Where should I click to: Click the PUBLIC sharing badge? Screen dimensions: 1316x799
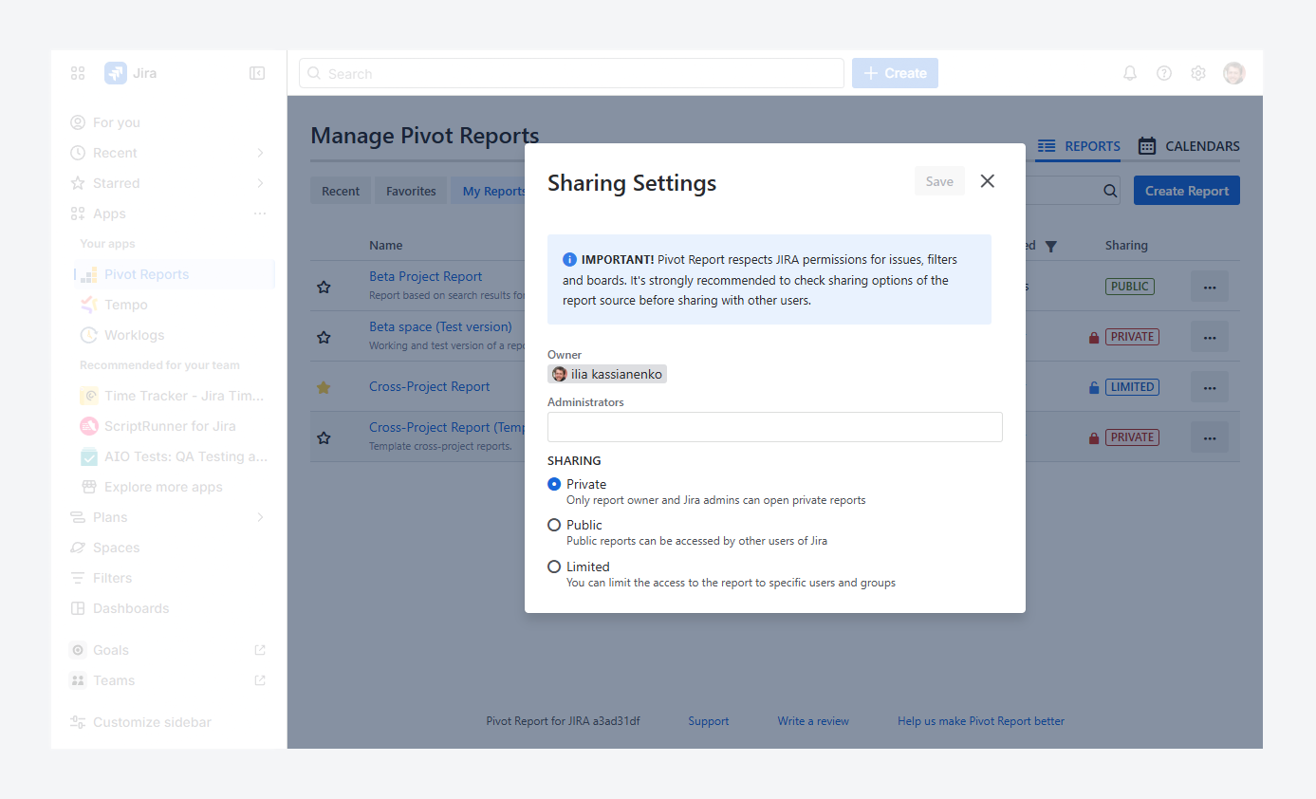[x=1129, y=286]
